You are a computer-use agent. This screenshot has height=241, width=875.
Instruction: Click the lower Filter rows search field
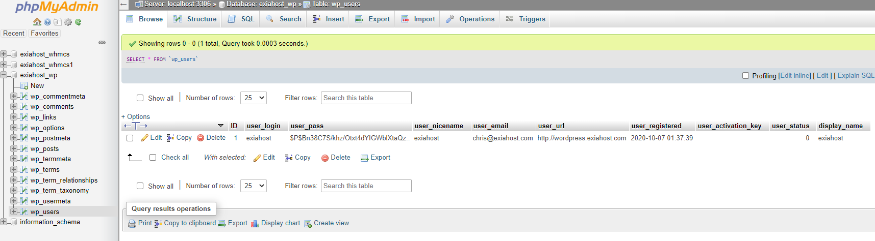366,186
